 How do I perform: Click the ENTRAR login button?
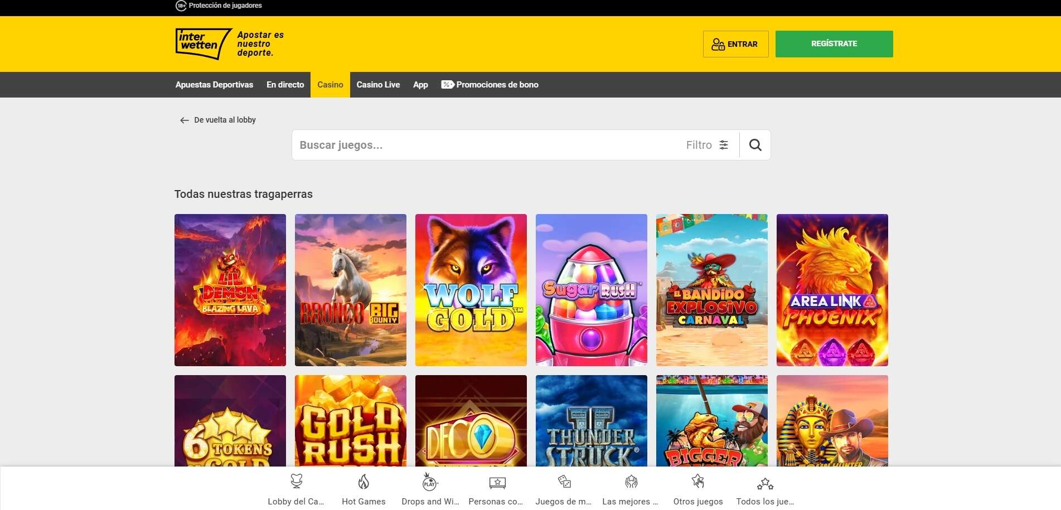tap(735, 44)
